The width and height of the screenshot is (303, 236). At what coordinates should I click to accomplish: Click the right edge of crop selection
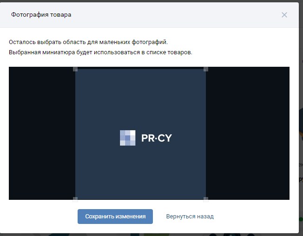click(x=206, y=134)
